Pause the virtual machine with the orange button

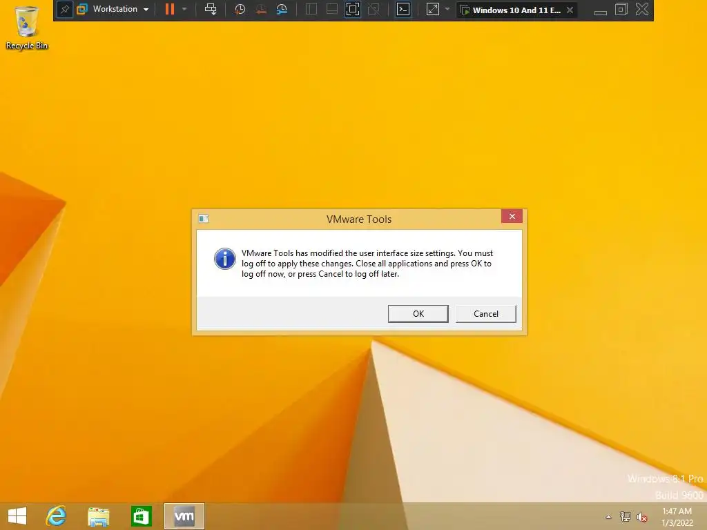click(x=170, y=9)
